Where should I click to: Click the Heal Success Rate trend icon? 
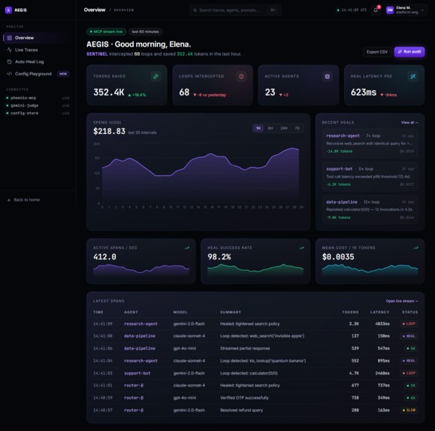[301, 248]
